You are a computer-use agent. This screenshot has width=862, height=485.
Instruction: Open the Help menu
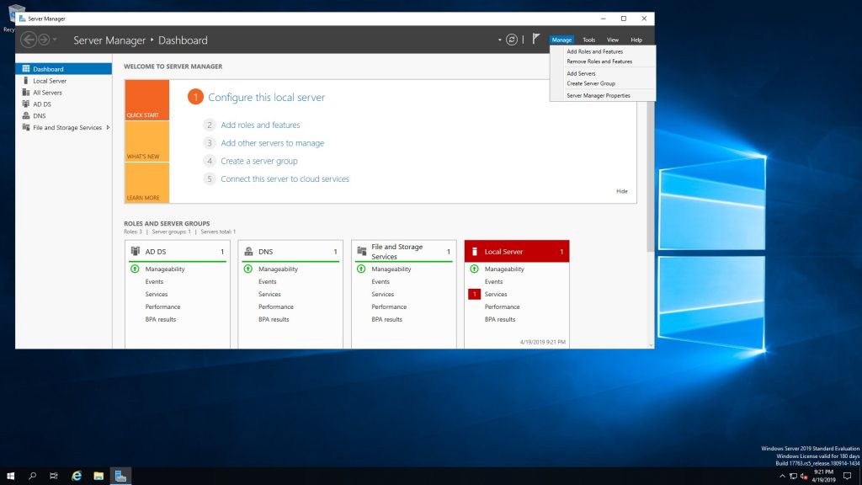pyautogui.click(x=636, y=40)
